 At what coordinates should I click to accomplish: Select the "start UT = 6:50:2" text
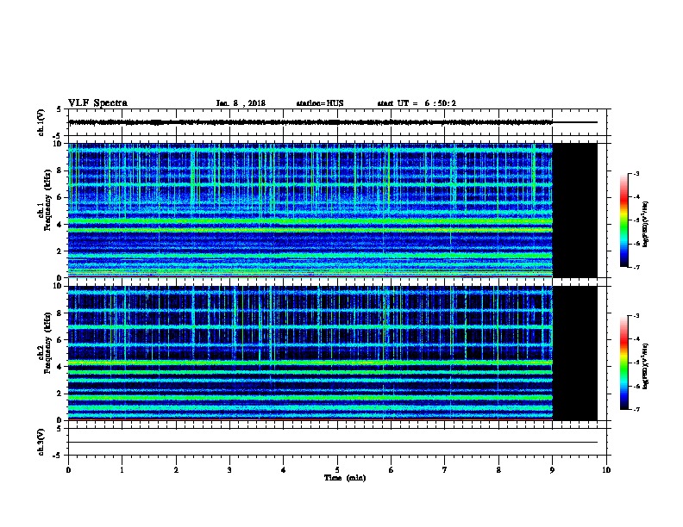(x=417, y=103)
